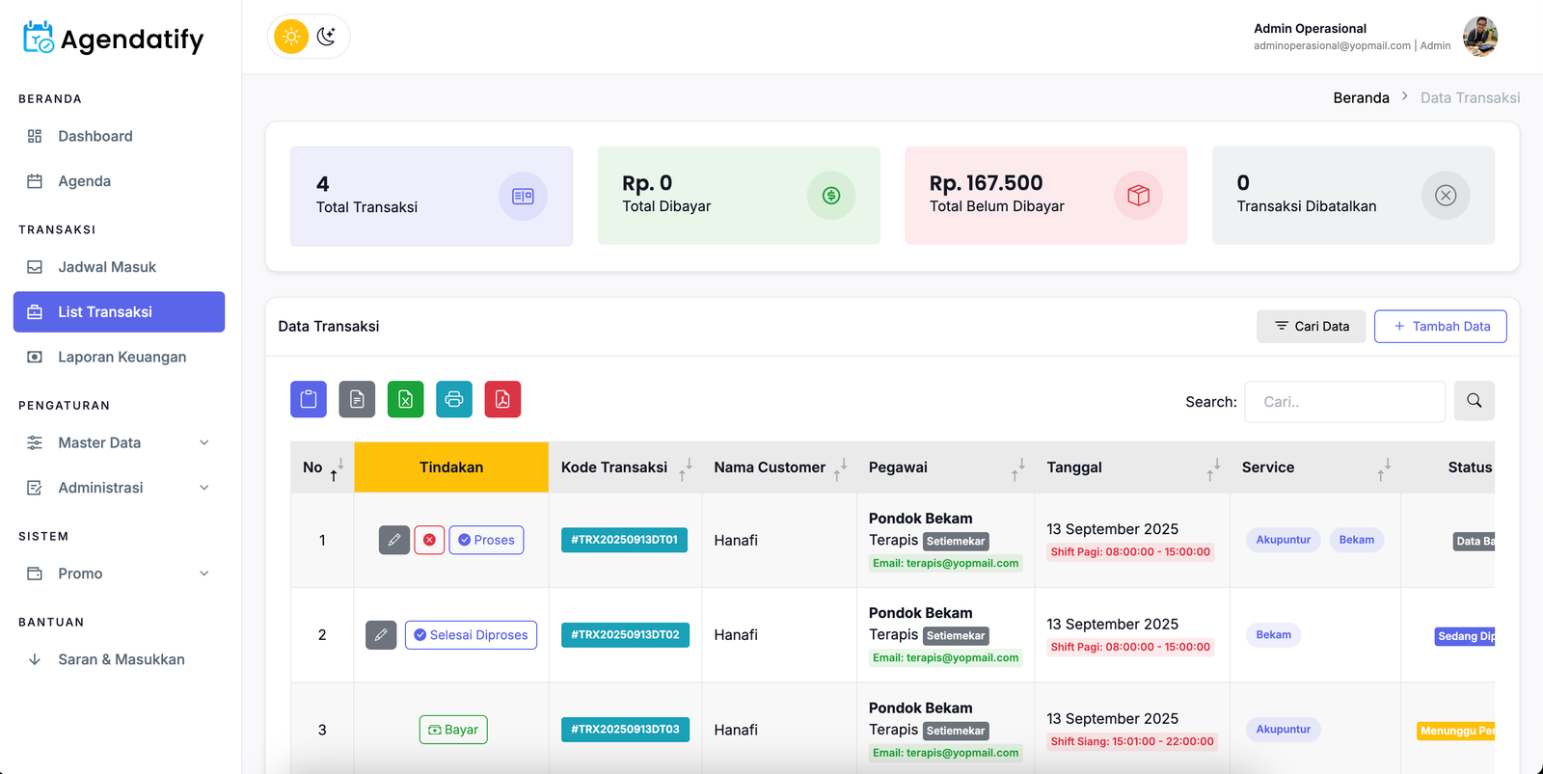Expand the Administrasi sidebar menu
The width and height of the screenshot is (1543, 774).
click(119, 488)
